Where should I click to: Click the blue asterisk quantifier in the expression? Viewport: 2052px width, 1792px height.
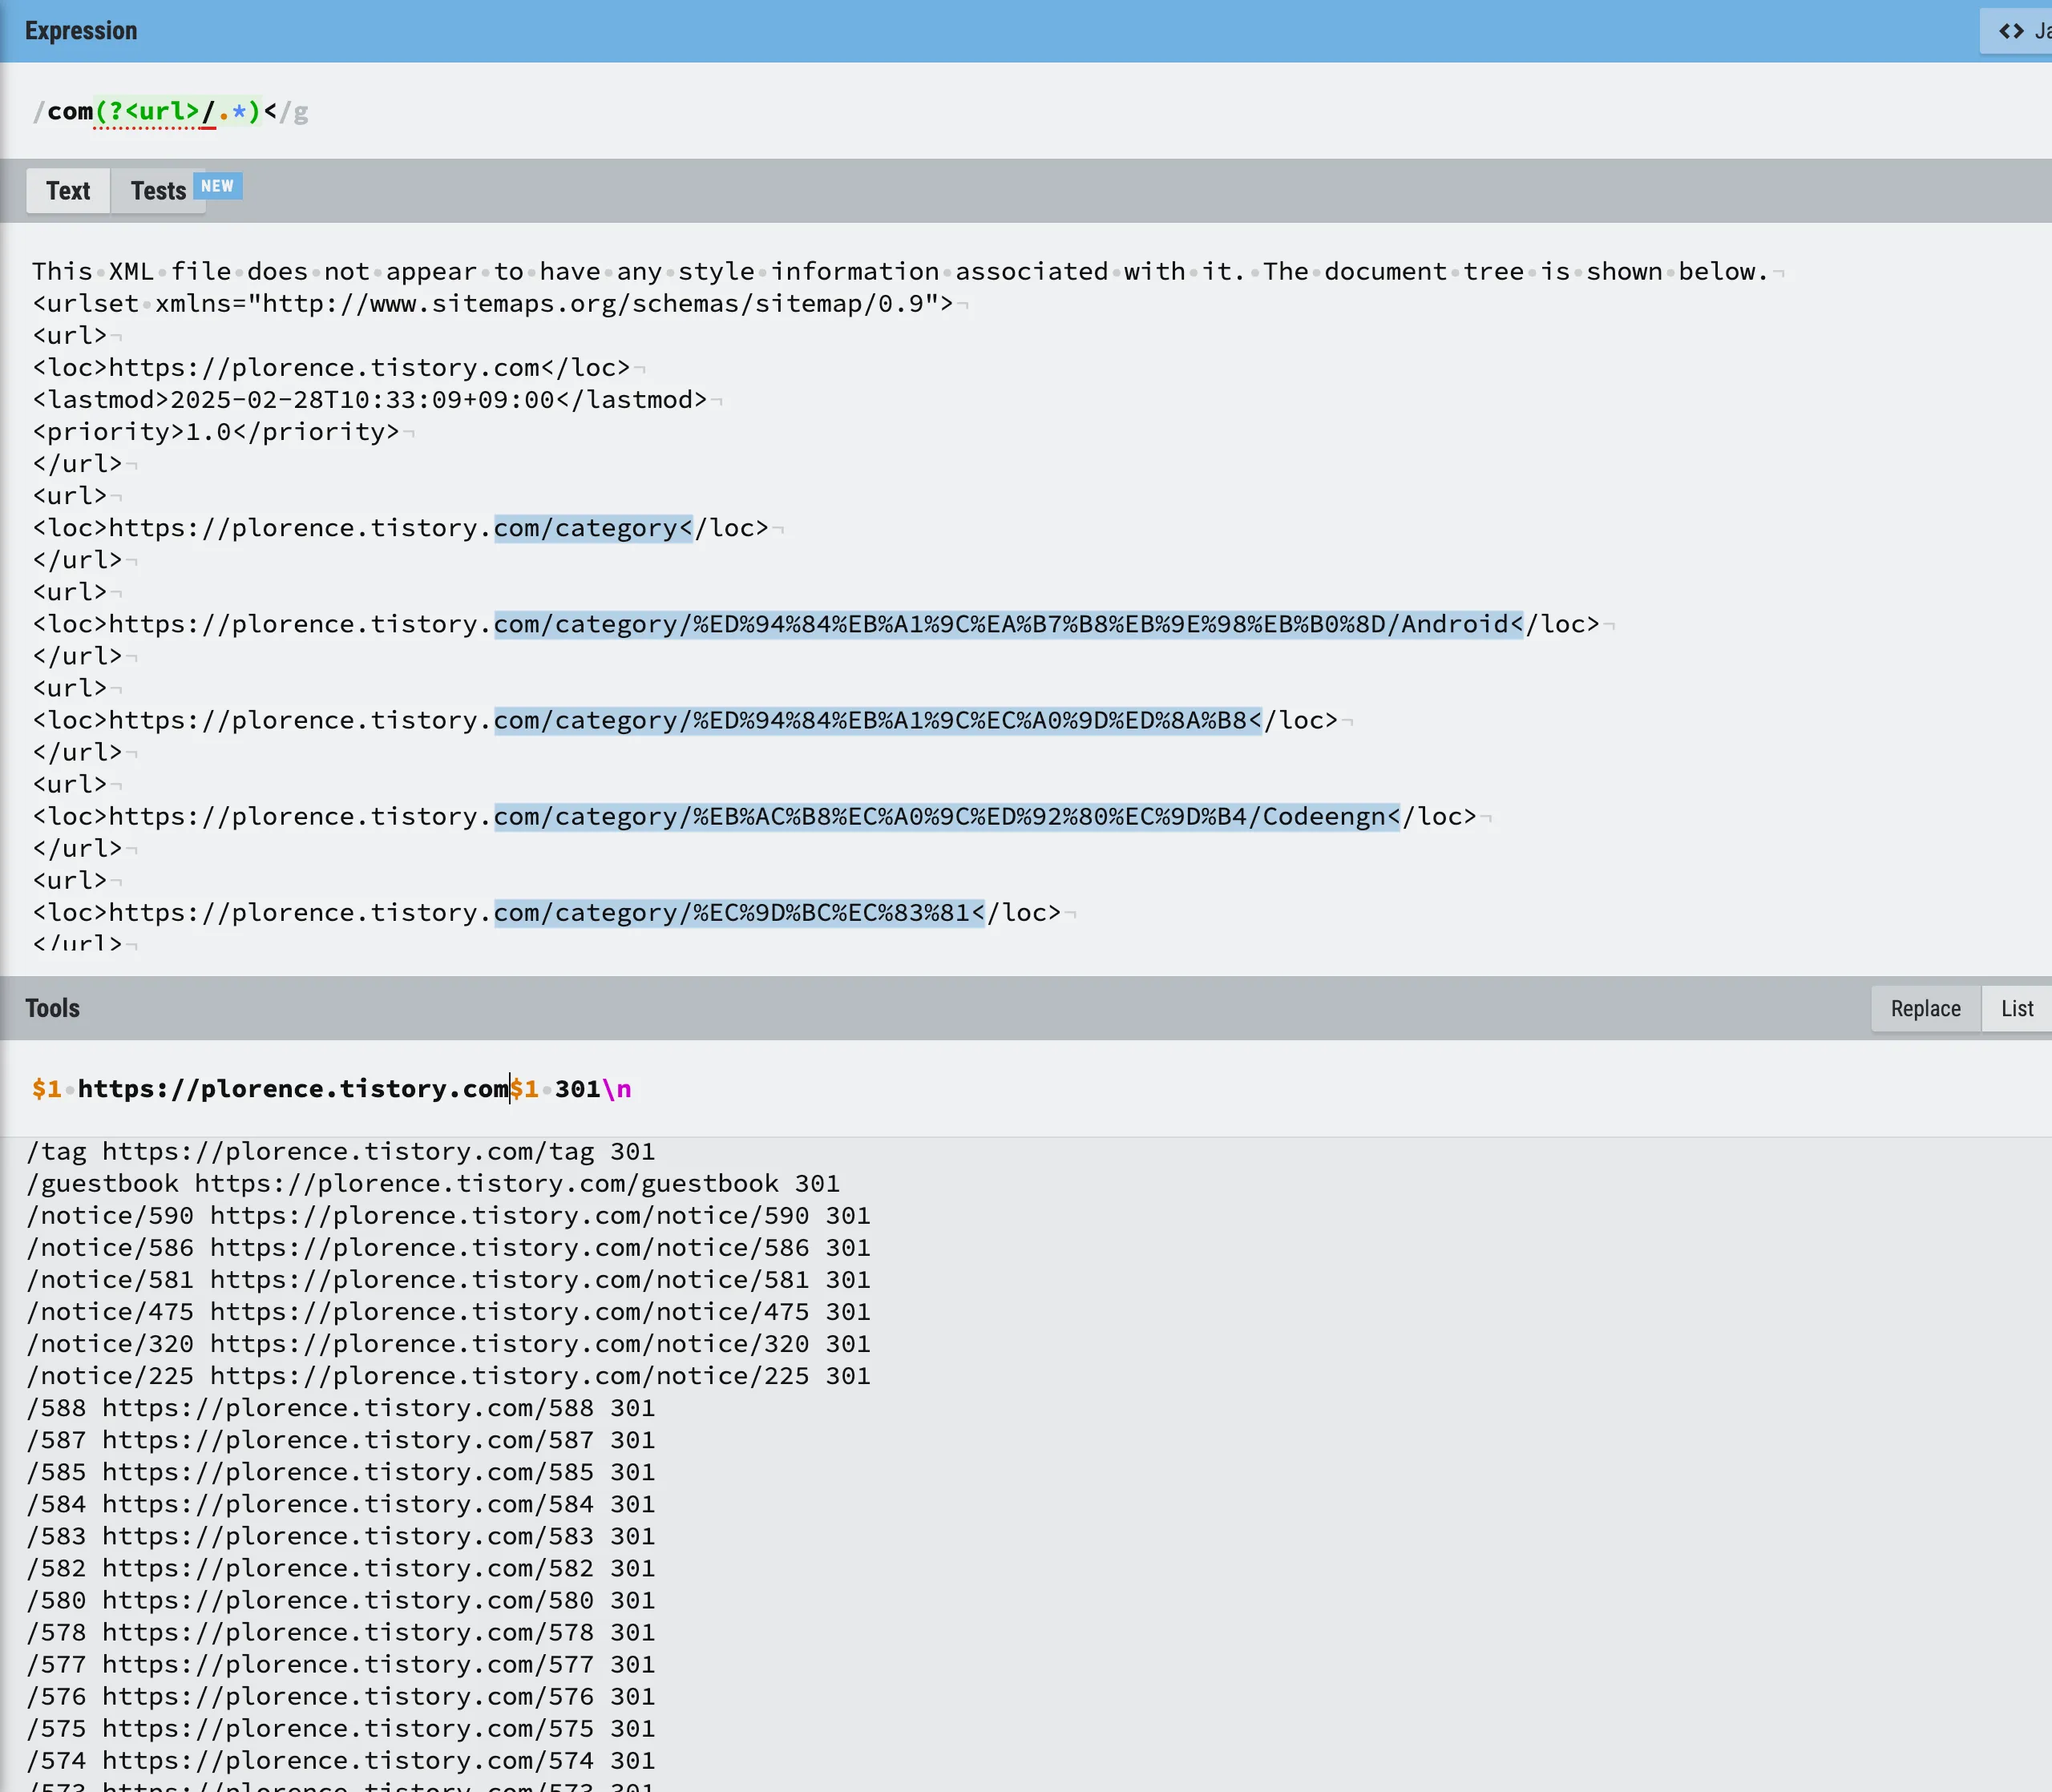click(x=238, y=111)
